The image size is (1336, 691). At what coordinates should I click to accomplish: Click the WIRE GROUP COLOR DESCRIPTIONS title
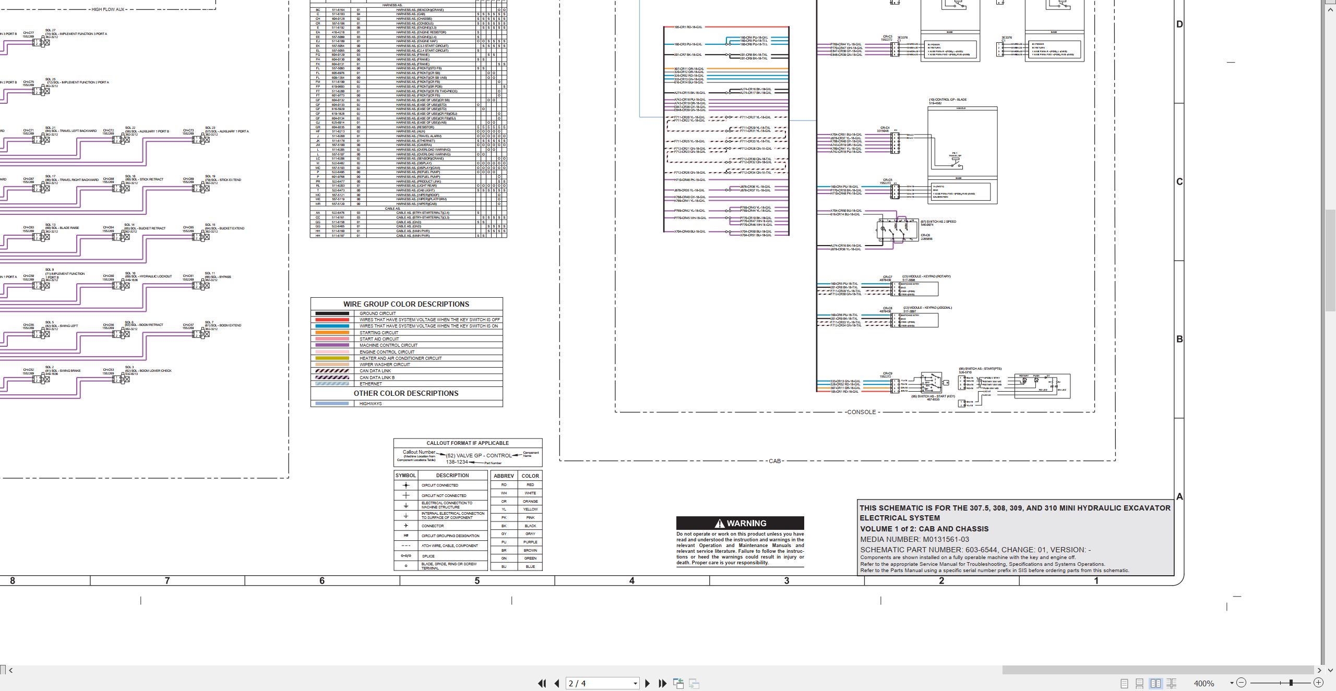tap(406, 304)
